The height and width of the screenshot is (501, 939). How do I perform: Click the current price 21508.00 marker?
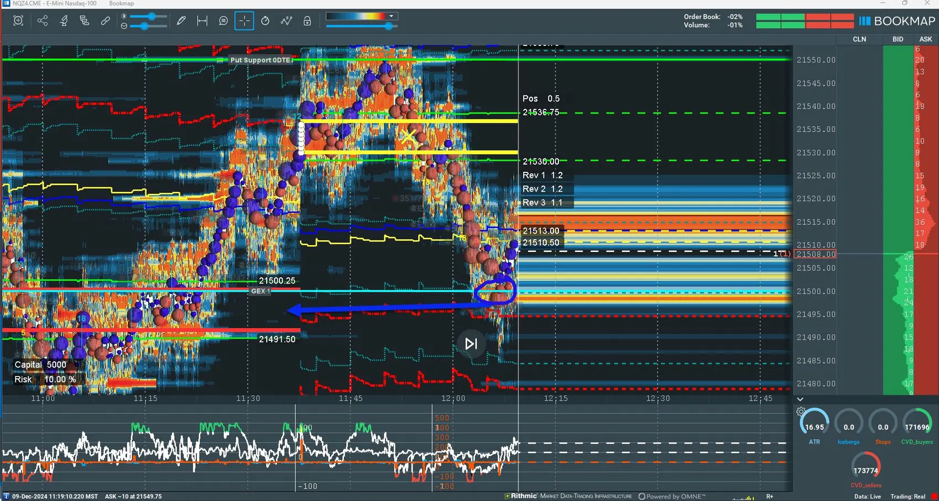coord(816,254)
